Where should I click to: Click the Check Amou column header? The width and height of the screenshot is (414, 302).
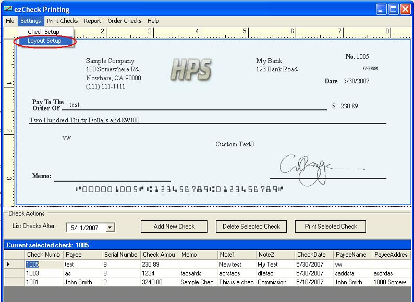coord(160,255)
